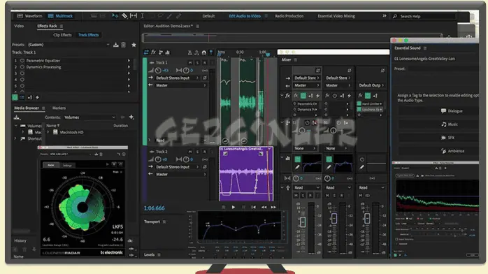488x274 pixels.
Task: Click the 1:06.666 timecode display
Action: [x=155, y=208]
